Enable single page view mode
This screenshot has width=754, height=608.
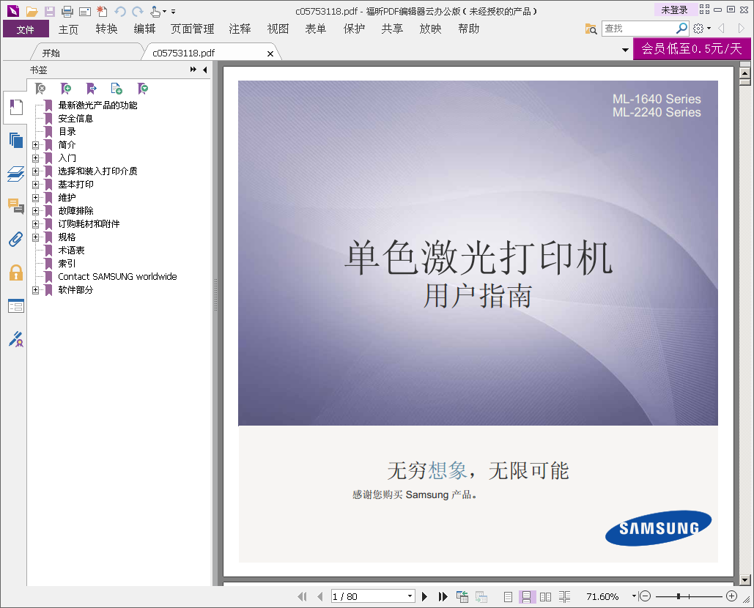pos(508,596)
